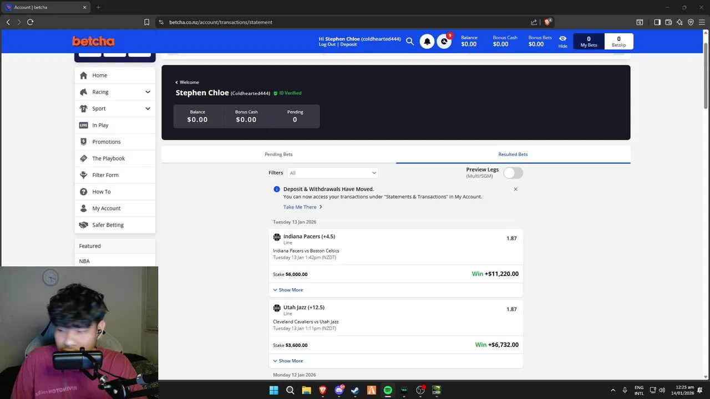This screenshot has height=399, width=710.
Task: Switch to Resulted Bets tab
Action: click(x=513, y=154)
